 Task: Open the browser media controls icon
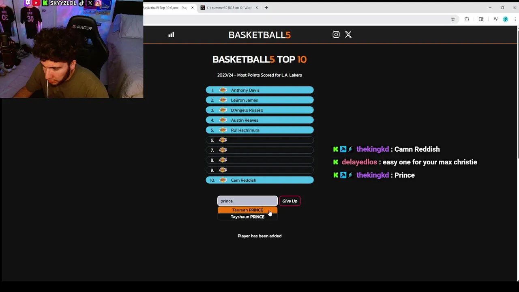pos(495,19)
